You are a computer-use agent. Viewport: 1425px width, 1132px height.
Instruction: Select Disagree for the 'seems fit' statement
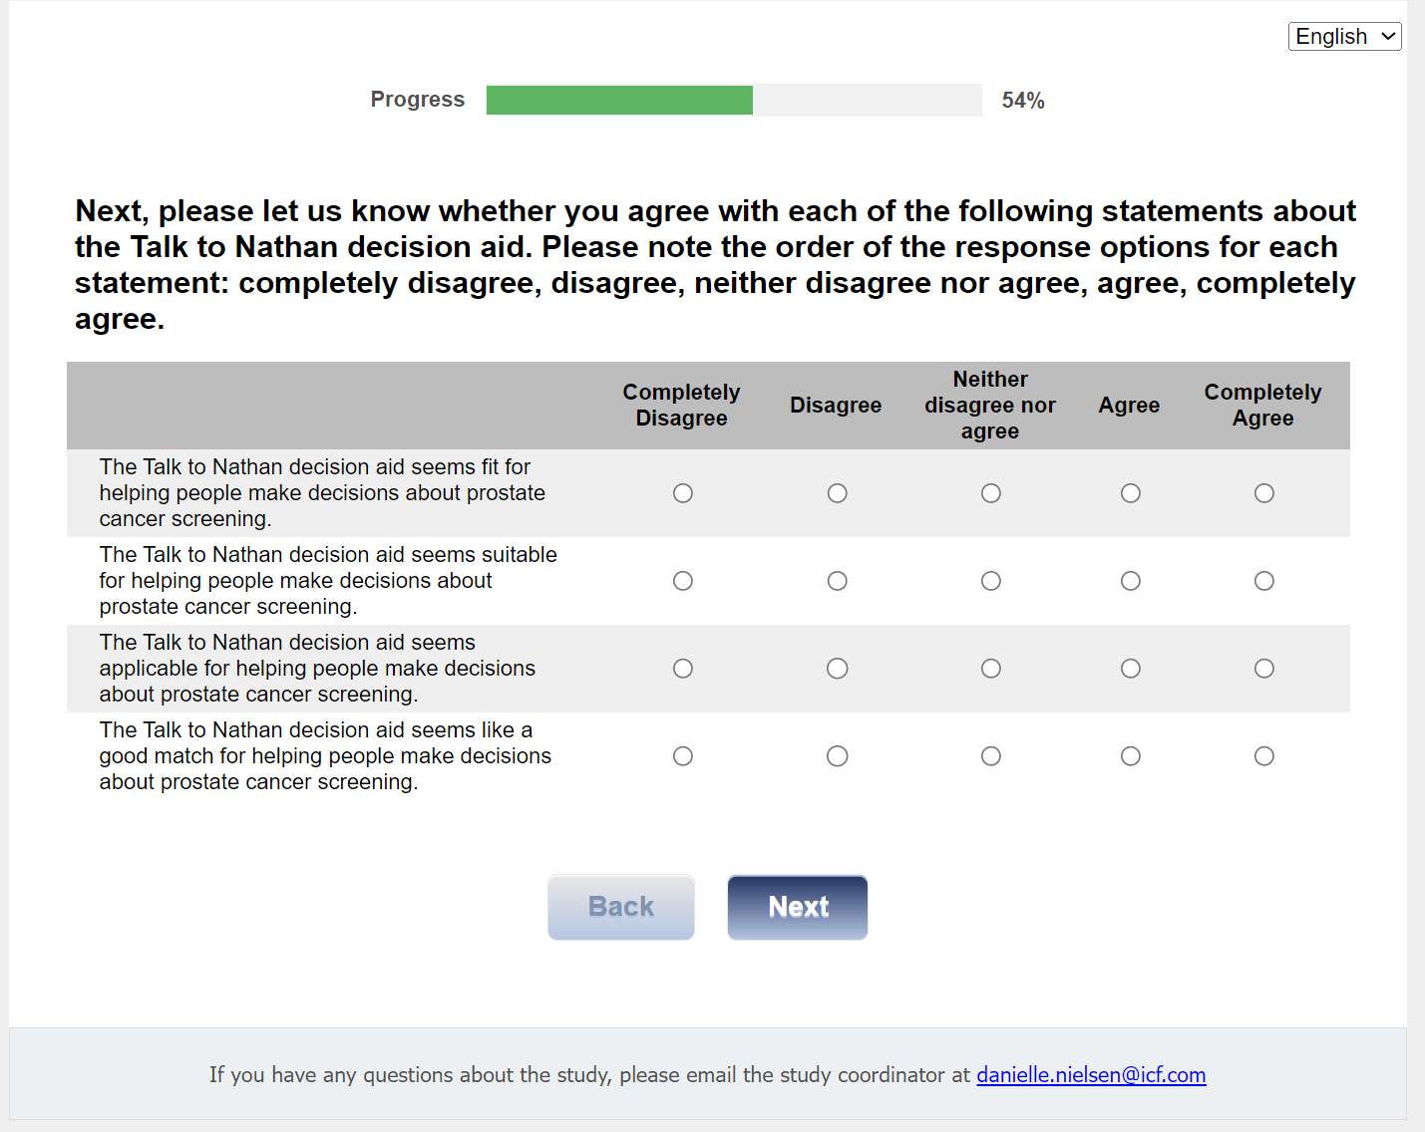pyautogui.click(x=837, y=493)
